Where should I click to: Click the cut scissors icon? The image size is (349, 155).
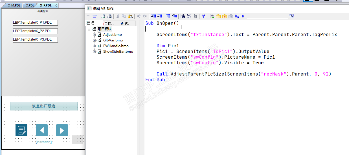[118, 16]
